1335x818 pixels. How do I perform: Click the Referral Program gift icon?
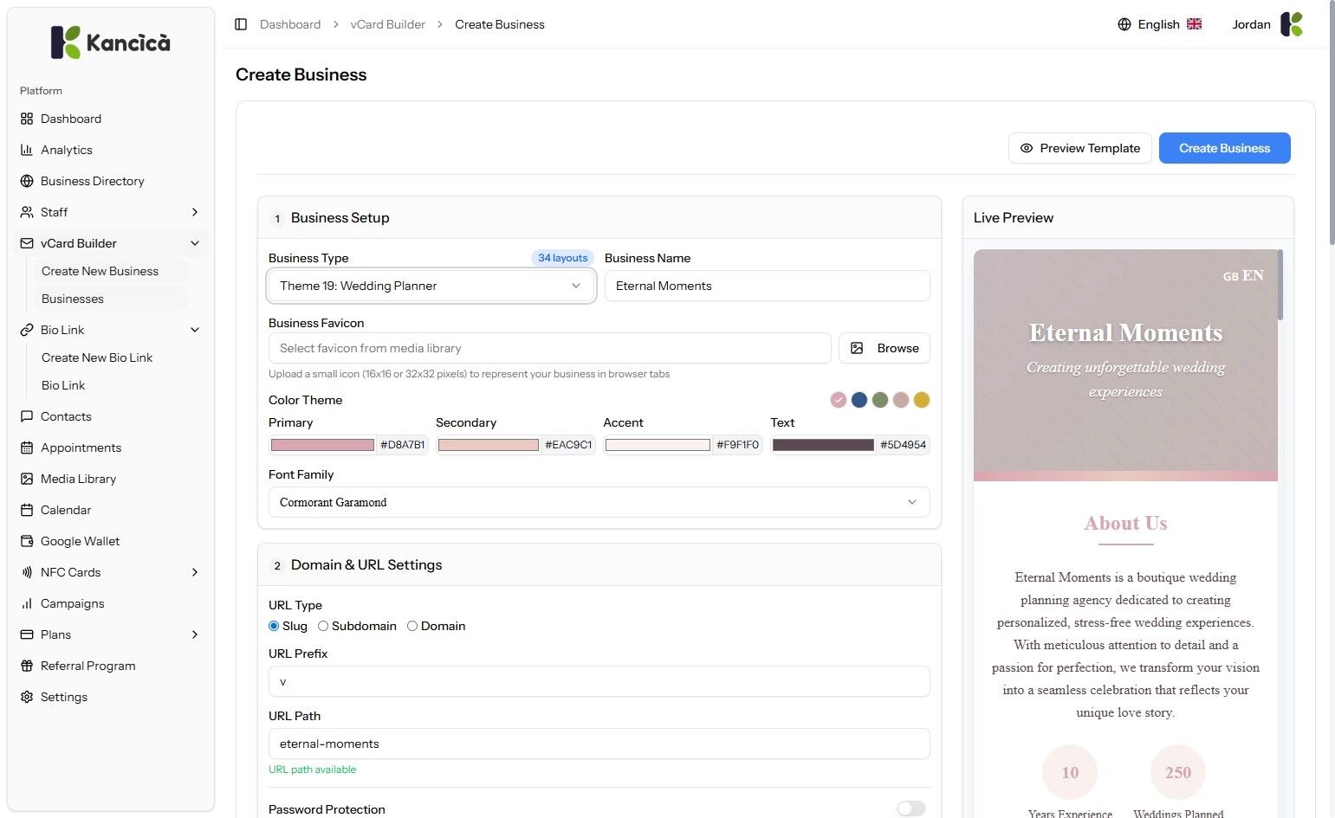27,666
